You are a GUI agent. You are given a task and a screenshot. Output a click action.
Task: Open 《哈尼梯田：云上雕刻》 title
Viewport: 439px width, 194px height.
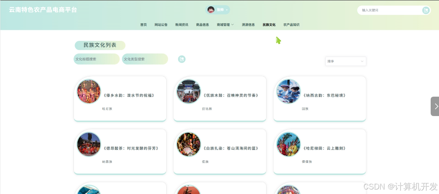324,148
